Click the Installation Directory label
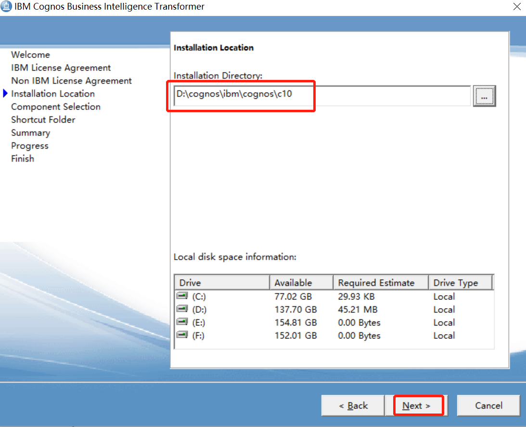The width and height of the screenshot is (526, 427). [x=218, y=76]
